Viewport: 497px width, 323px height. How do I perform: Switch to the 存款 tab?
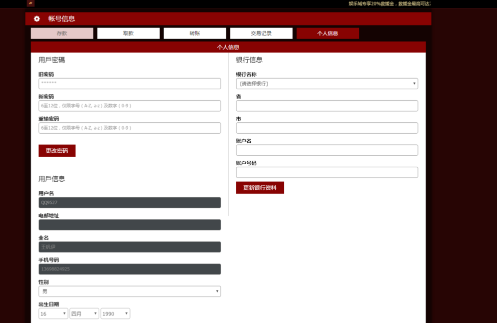(x=62, y=34)
